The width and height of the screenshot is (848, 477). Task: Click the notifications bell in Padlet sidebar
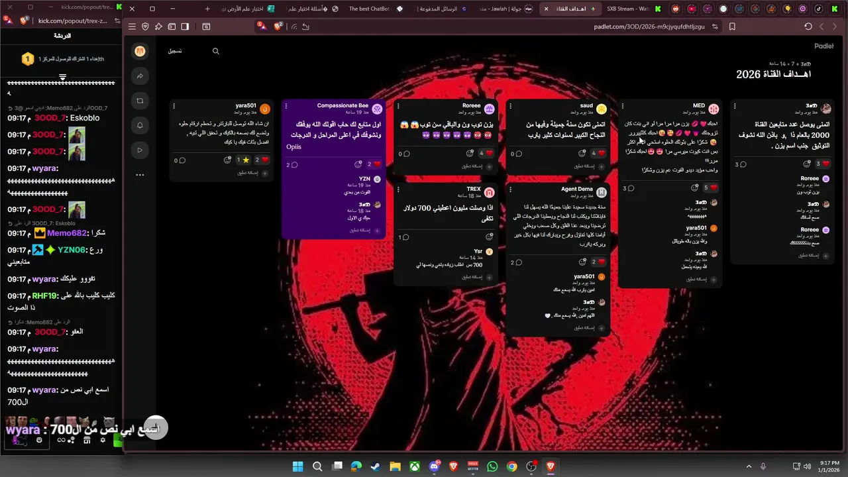140,125
